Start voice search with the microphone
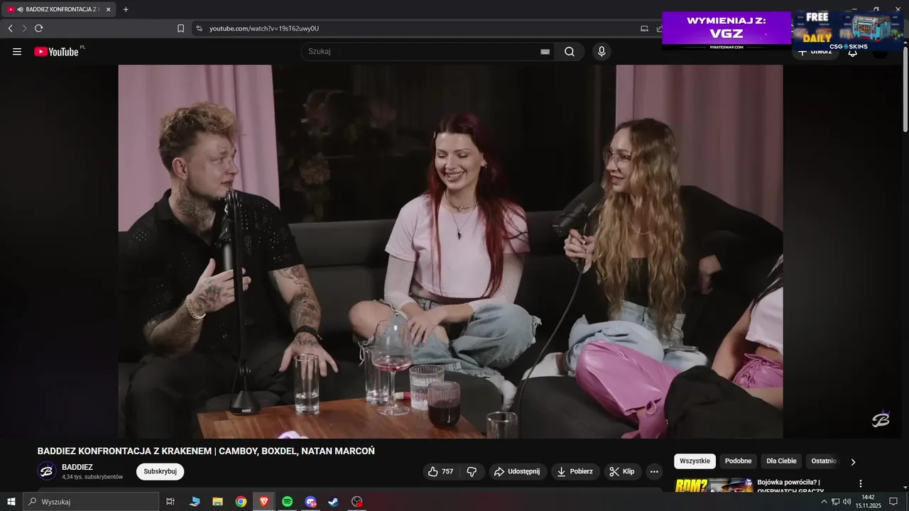The height and width of the screenshot is (511, 909). (602, 52)
